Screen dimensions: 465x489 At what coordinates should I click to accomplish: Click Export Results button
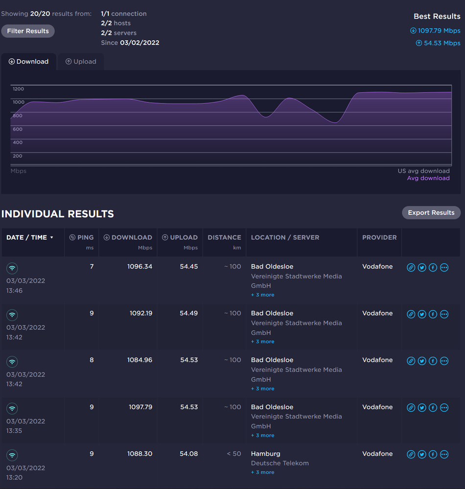pyautogui.click(x=431, y=212)
